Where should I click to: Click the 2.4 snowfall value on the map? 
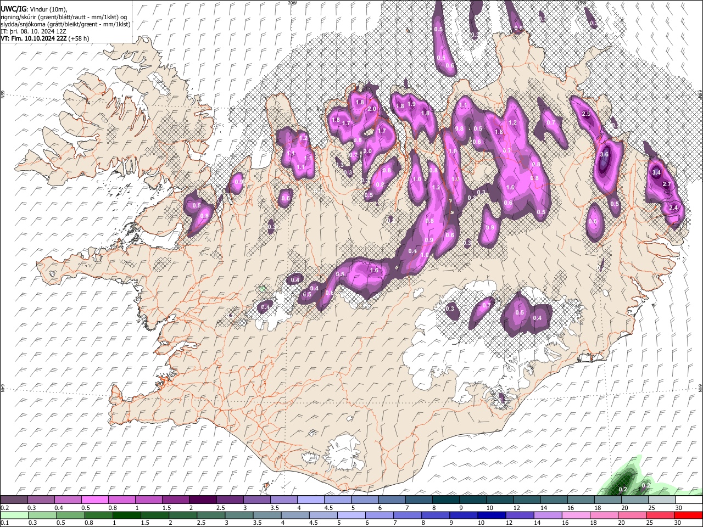(x=674, y=208)
